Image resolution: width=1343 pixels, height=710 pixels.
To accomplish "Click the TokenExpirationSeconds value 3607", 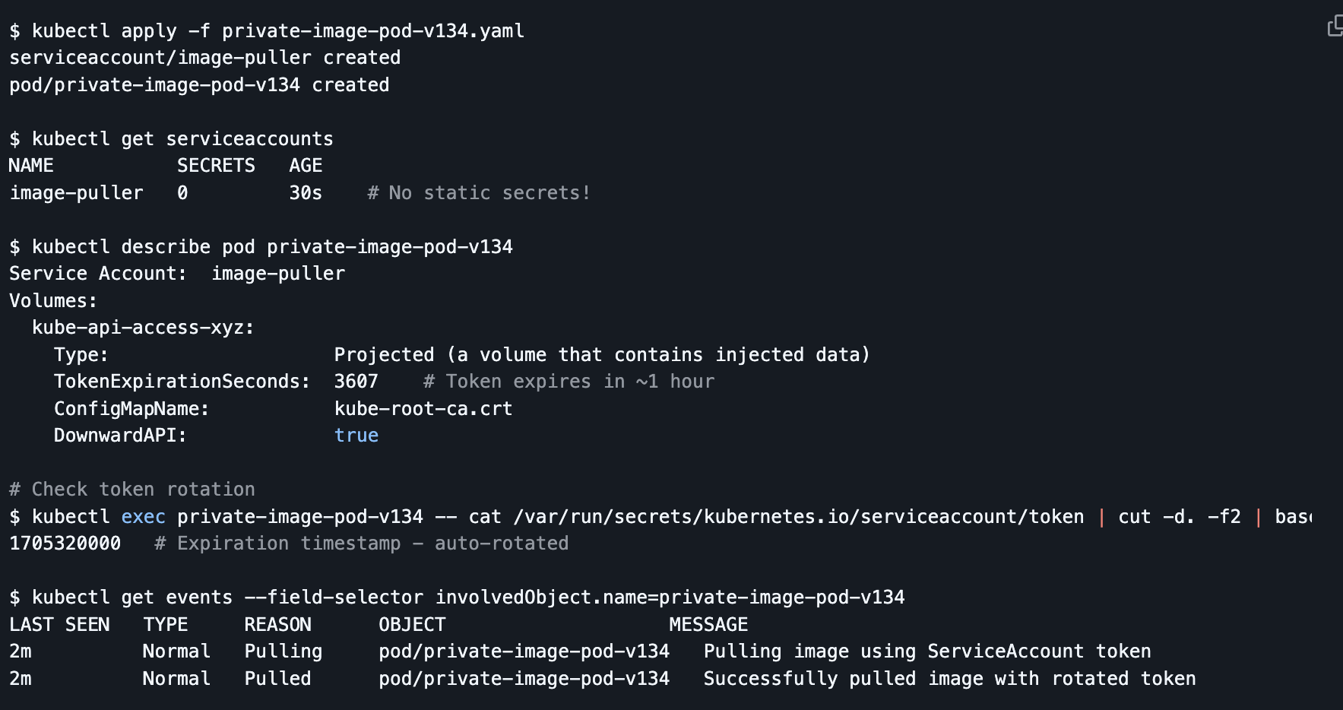I will click(356, 382).
